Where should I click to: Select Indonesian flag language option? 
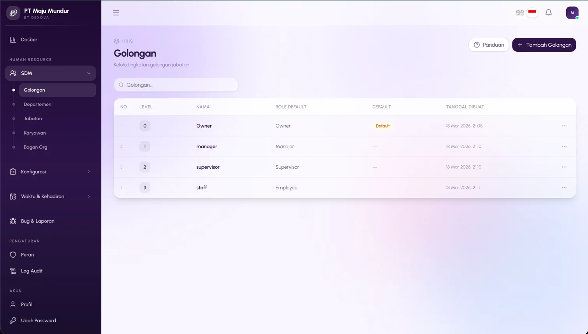tap(532, 12)
